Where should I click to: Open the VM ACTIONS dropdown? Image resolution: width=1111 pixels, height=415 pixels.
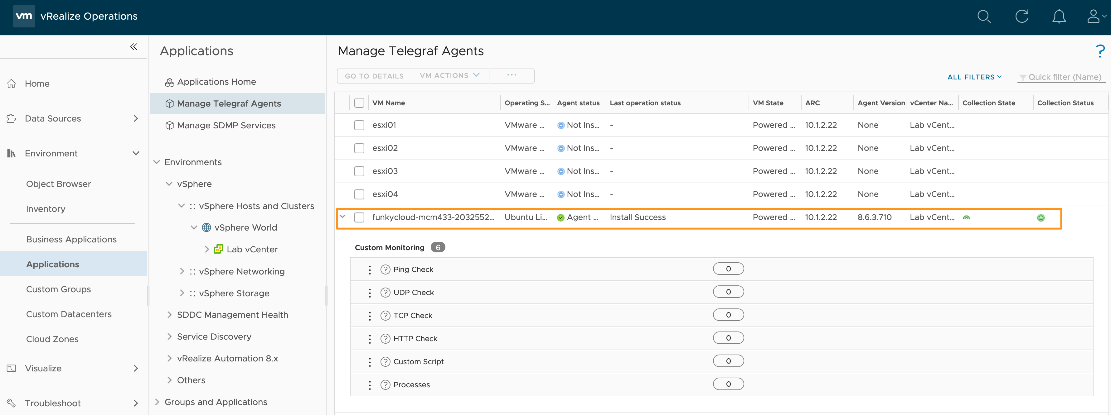[x=450, y=76]
